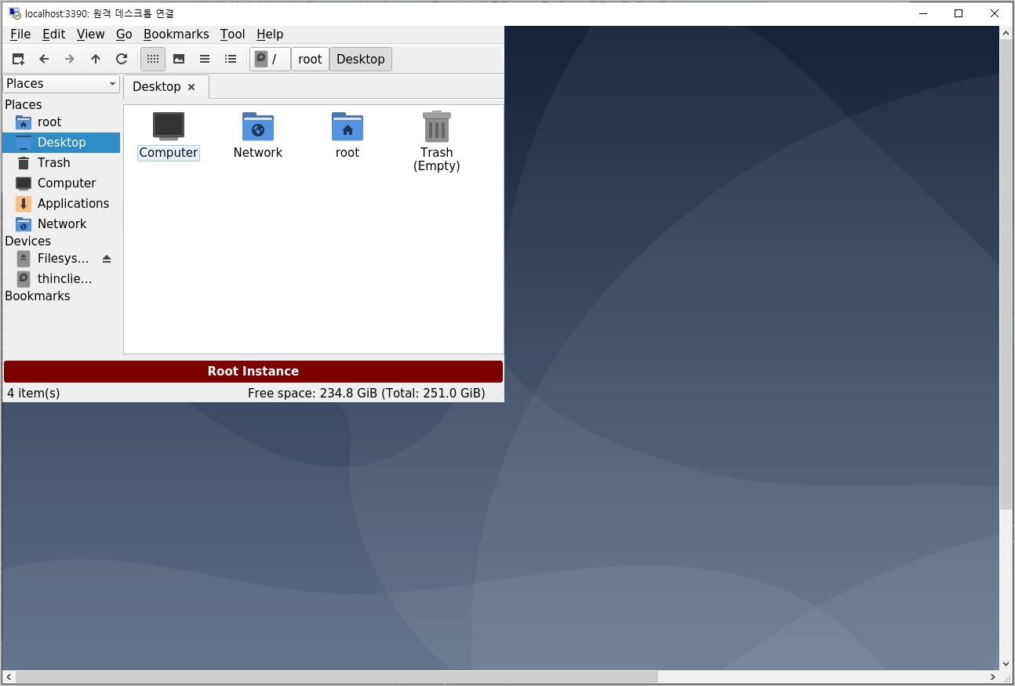Screen dimensions: 1015x686
Task: Select the root home folder icon
Action: 347,136
